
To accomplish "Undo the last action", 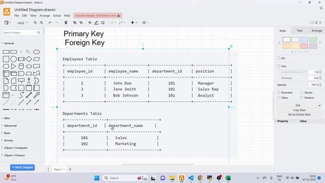I will (x=50, y=22).
